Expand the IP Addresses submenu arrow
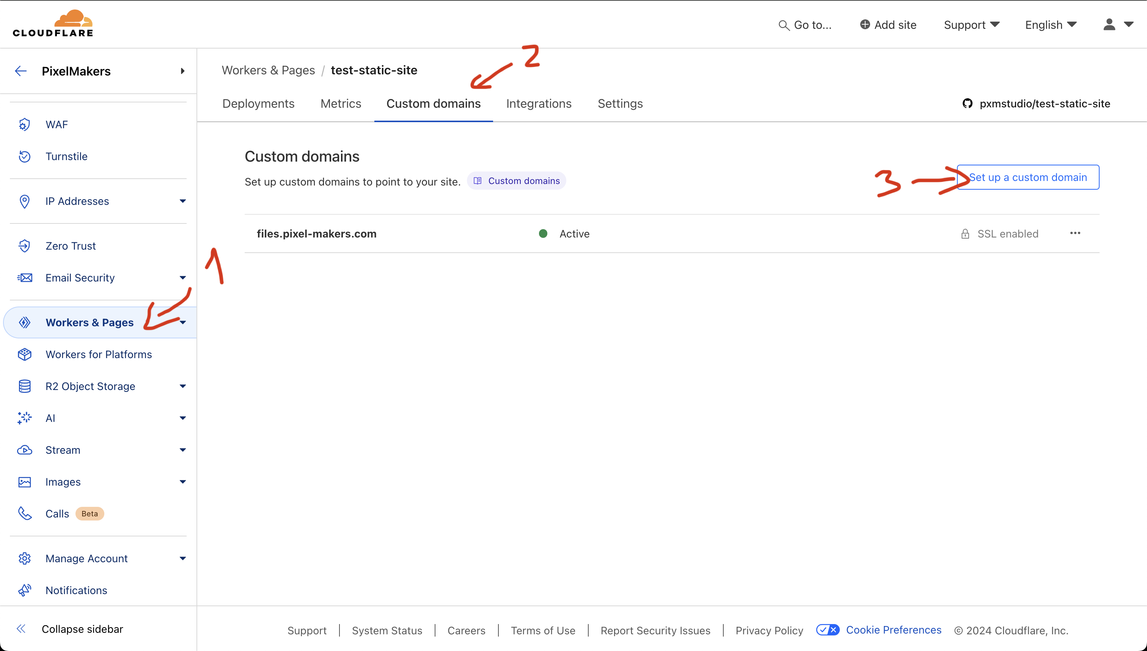 (182, 201)
